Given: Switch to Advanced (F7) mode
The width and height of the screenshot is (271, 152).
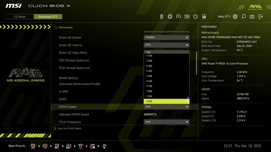Looking at the screenshot, I should 48,17.
